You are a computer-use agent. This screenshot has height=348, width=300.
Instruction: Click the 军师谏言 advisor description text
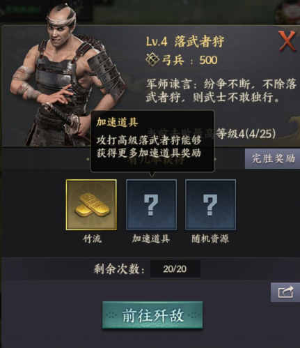click(221, 91)
